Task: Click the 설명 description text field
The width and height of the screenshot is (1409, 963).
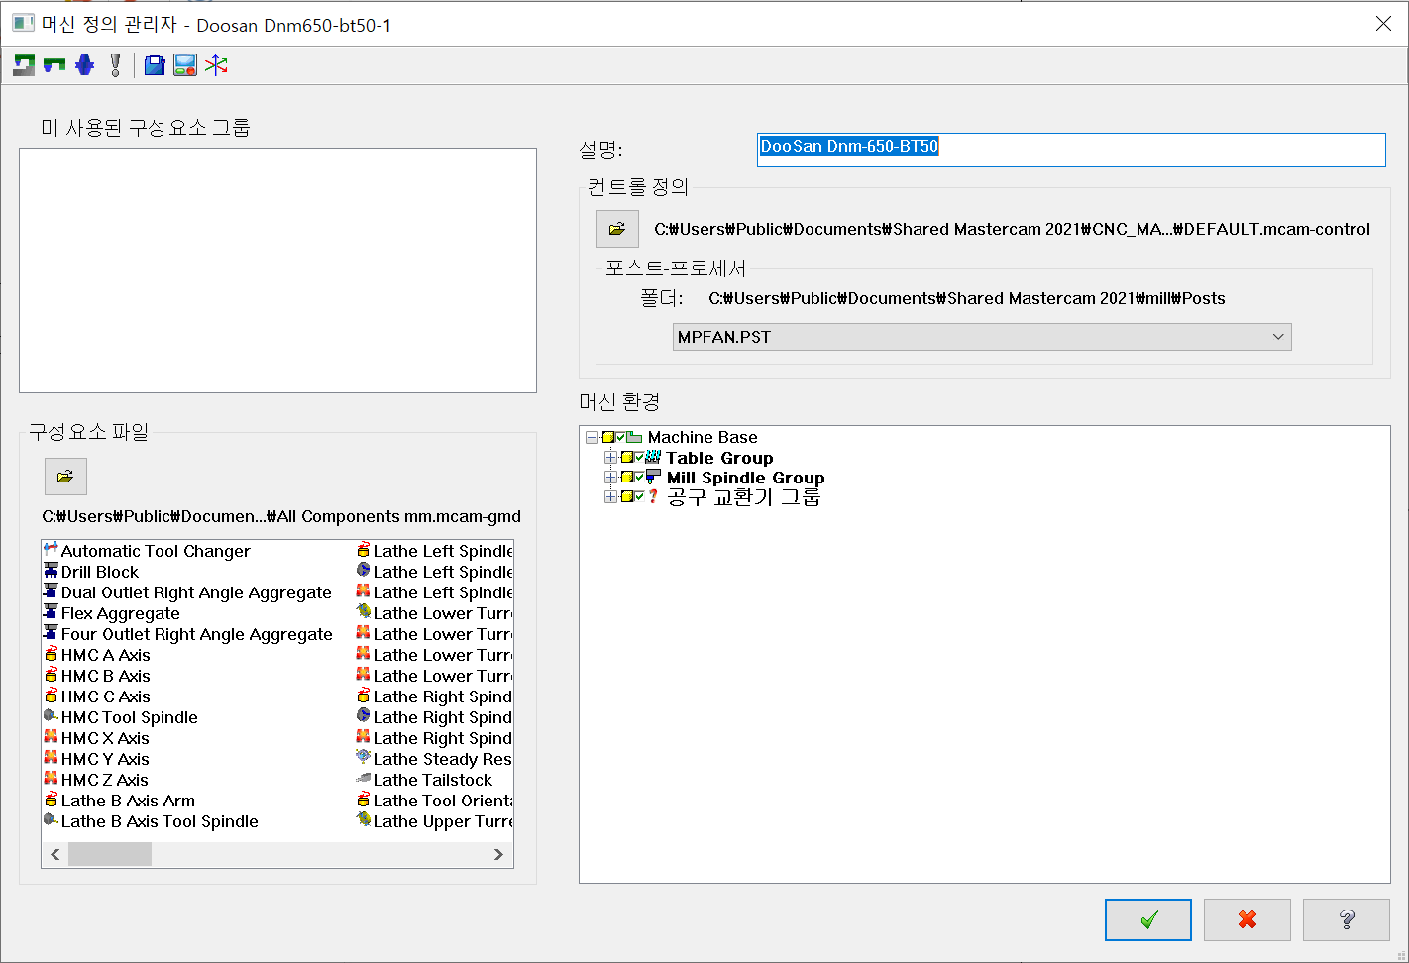Action: pos(1071,150)
